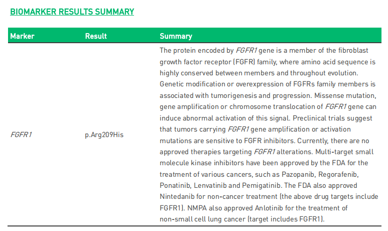Click the word Ponatinib in summary

pyautogui.click(x=175, y=186)
